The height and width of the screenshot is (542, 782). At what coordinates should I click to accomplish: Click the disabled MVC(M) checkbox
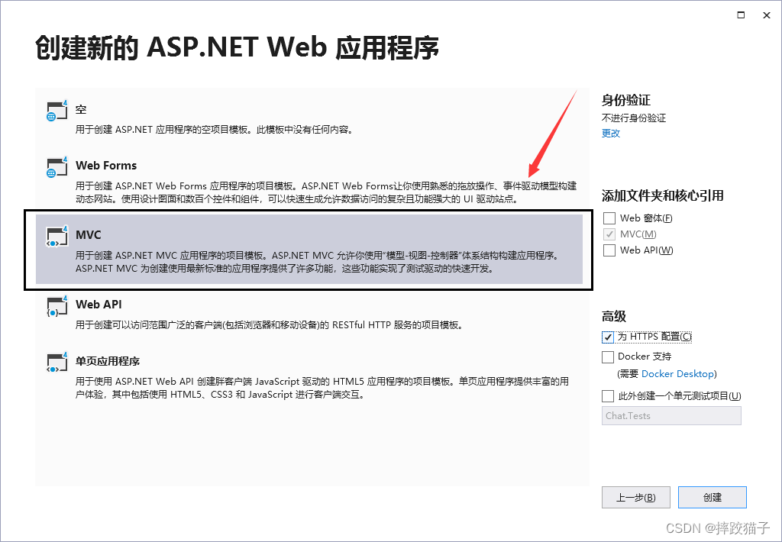click(609, 234)
